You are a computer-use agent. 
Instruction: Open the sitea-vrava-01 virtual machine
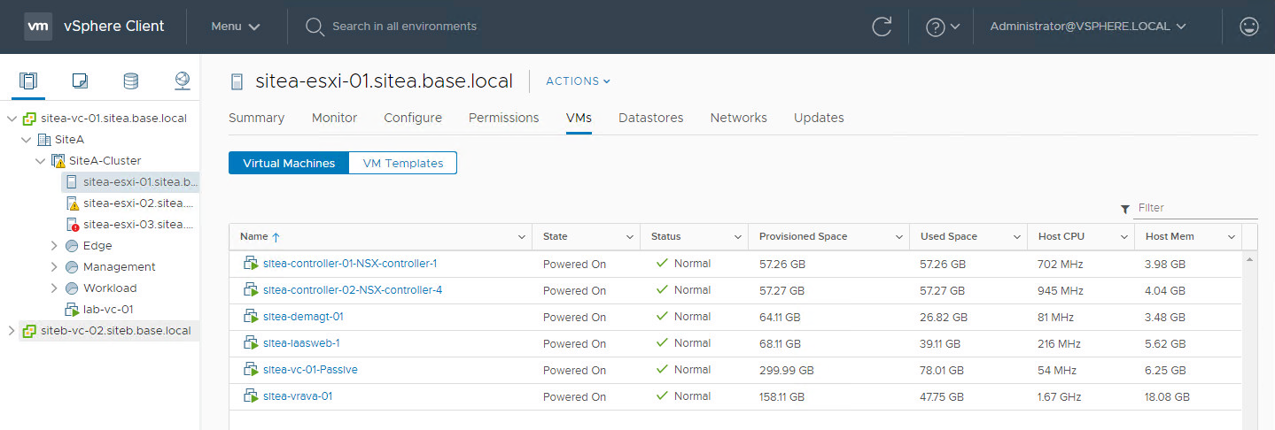click(298, 396)
